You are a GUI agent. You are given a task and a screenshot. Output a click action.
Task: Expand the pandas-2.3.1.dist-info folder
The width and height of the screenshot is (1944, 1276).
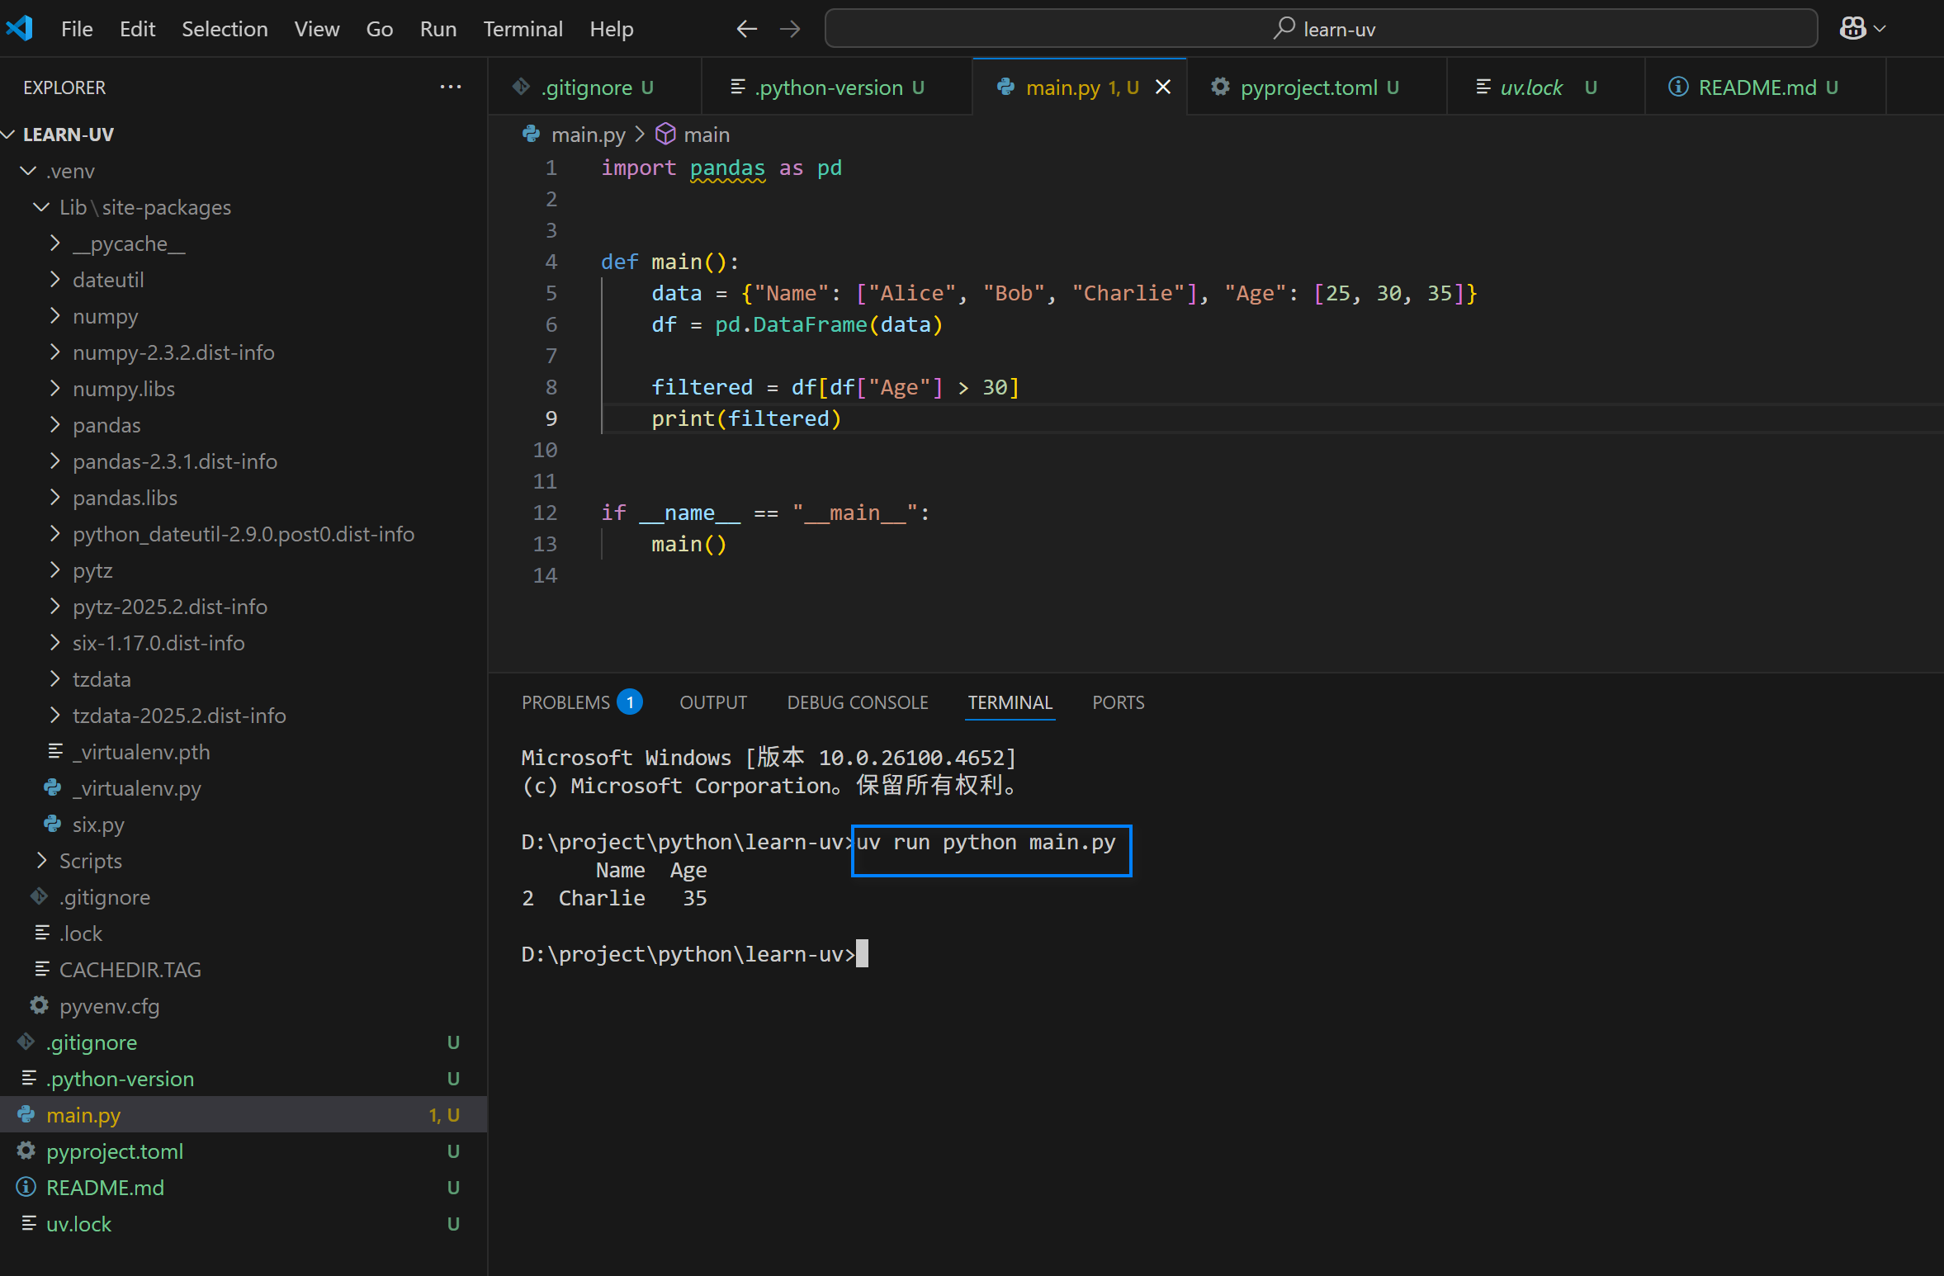(244, 461)
